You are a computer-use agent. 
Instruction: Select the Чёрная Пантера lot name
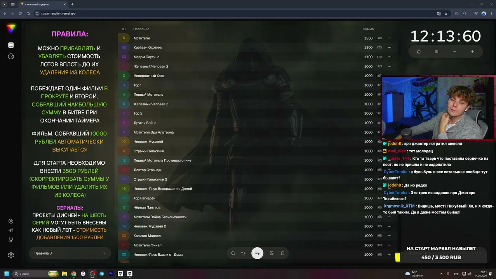147,207
